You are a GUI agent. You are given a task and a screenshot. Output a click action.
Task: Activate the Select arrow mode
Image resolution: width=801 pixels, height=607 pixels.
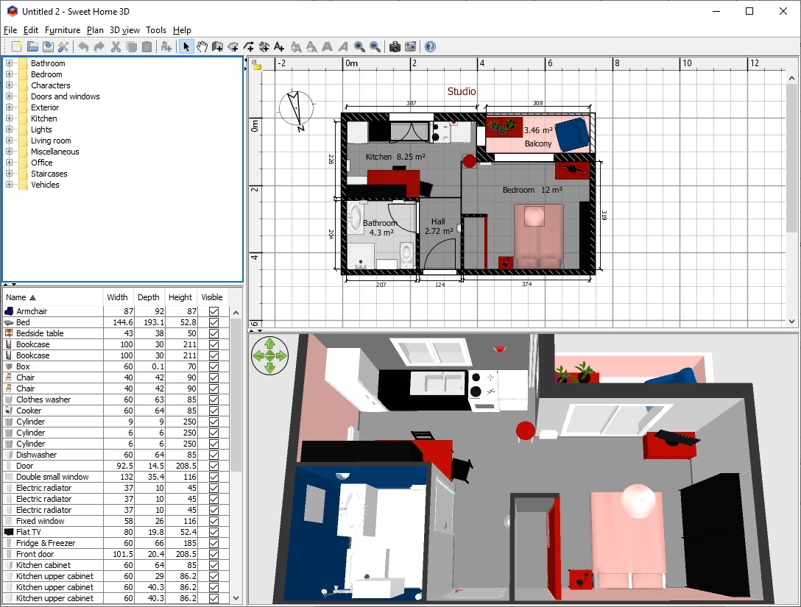click(186, 47)
